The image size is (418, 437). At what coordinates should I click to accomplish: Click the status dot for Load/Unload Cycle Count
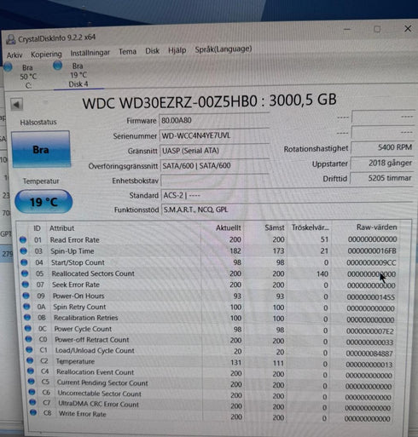coord(29,350)
